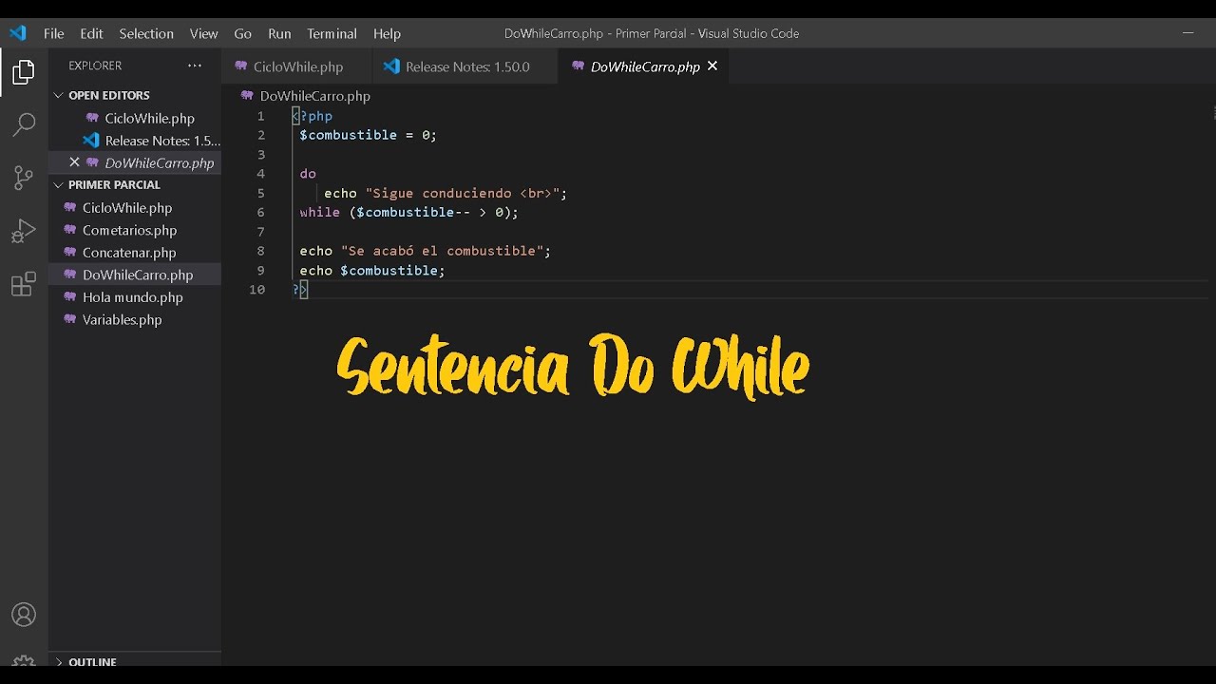Click PHP icon in DoWhileCarro.php breadcrumb
The height and width of the screenshot is (684, 1216).
coord(247,96)
